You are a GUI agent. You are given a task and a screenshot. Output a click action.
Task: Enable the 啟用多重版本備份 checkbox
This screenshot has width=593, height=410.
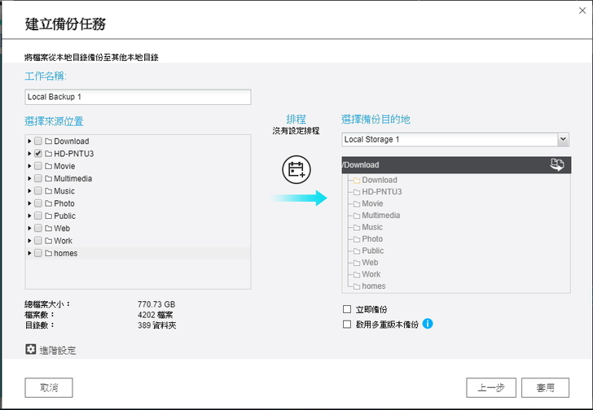coord(347,324)
